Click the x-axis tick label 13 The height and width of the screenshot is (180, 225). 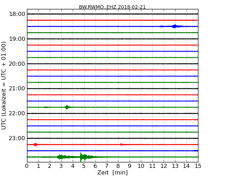click(x=175, y=166)
